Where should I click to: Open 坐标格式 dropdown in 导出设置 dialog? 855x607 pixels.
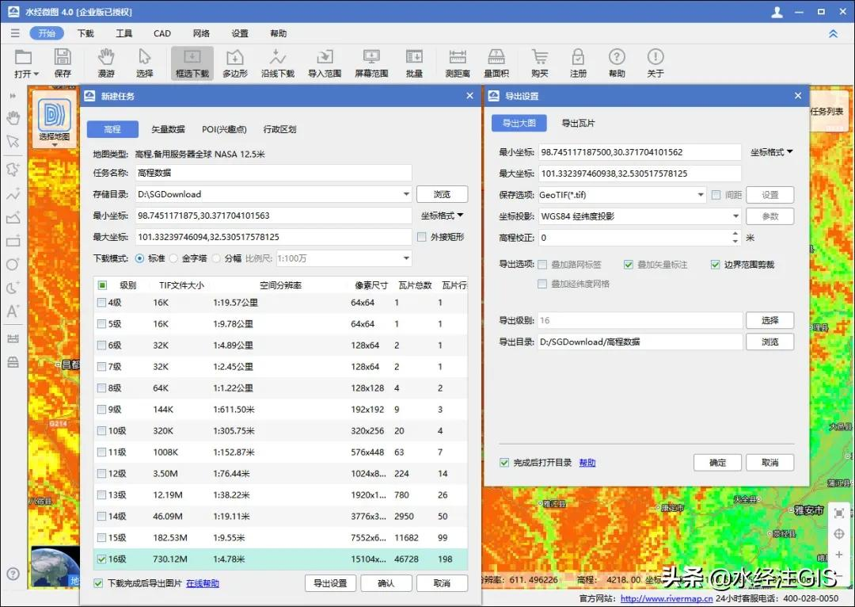(x=771, y=152)
